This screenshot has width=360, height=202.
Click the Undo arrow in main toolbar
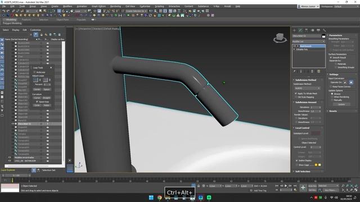(4, 11)
